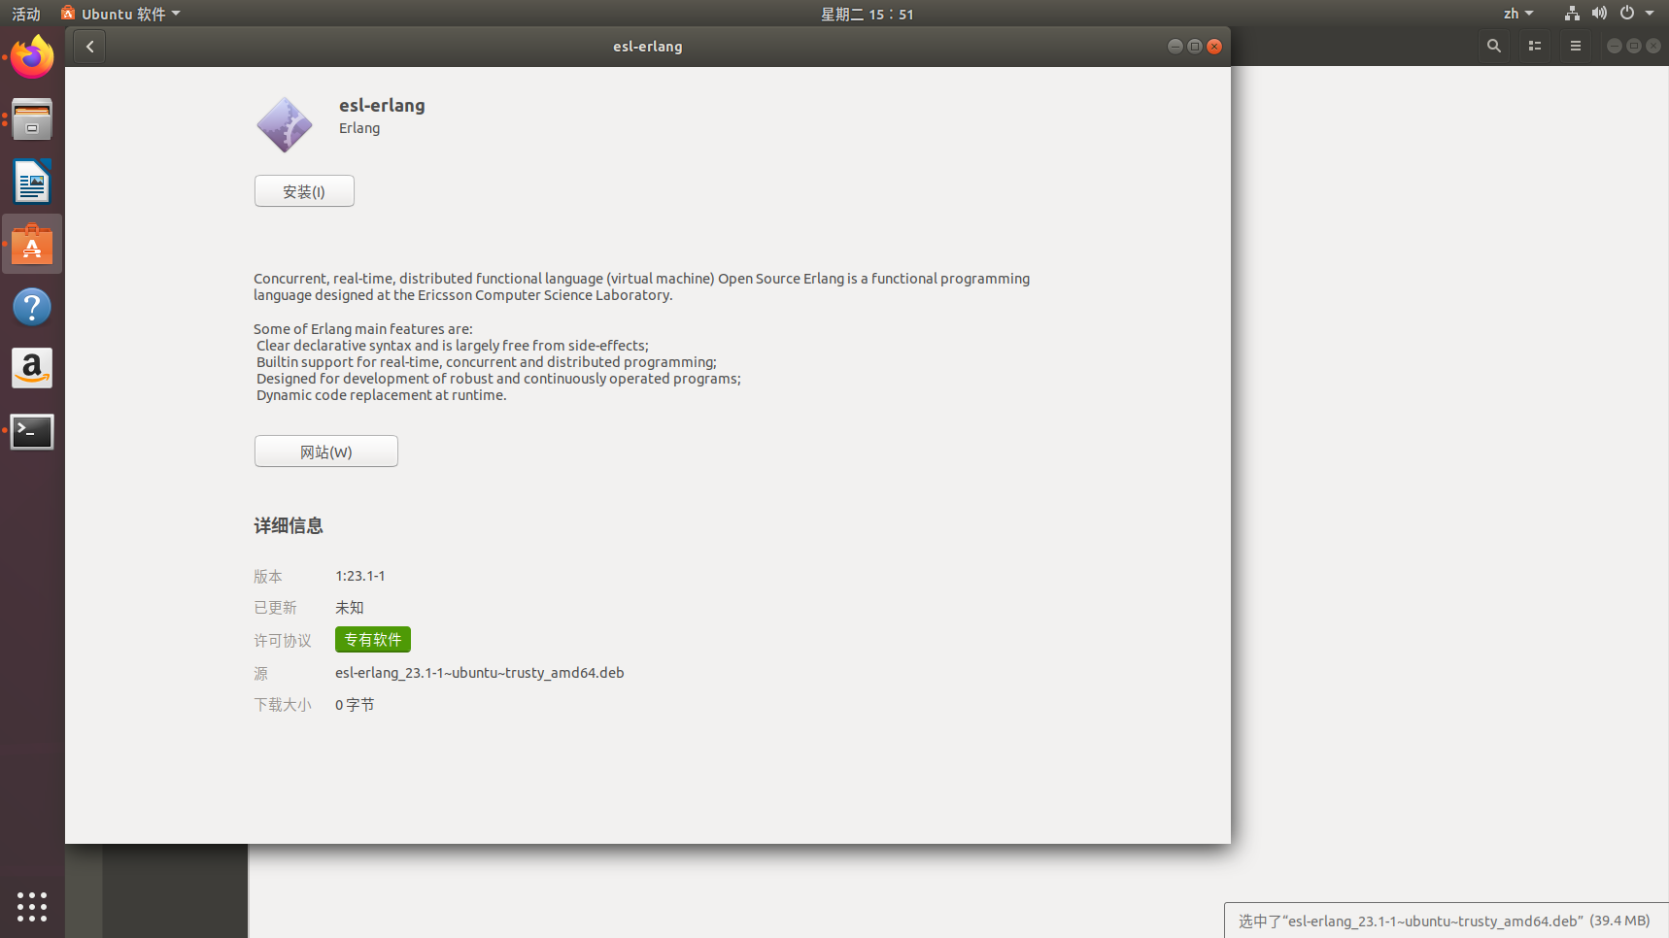The image size is (1669, 938).
Task: Open the Help application from the dock
Action: coord(32,306)
